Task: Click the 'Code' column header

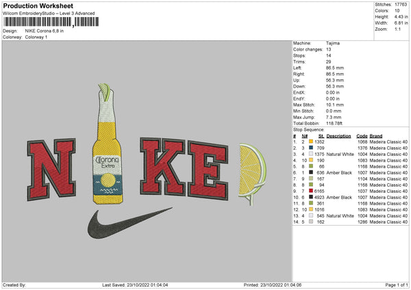Action: coord(362,136)
